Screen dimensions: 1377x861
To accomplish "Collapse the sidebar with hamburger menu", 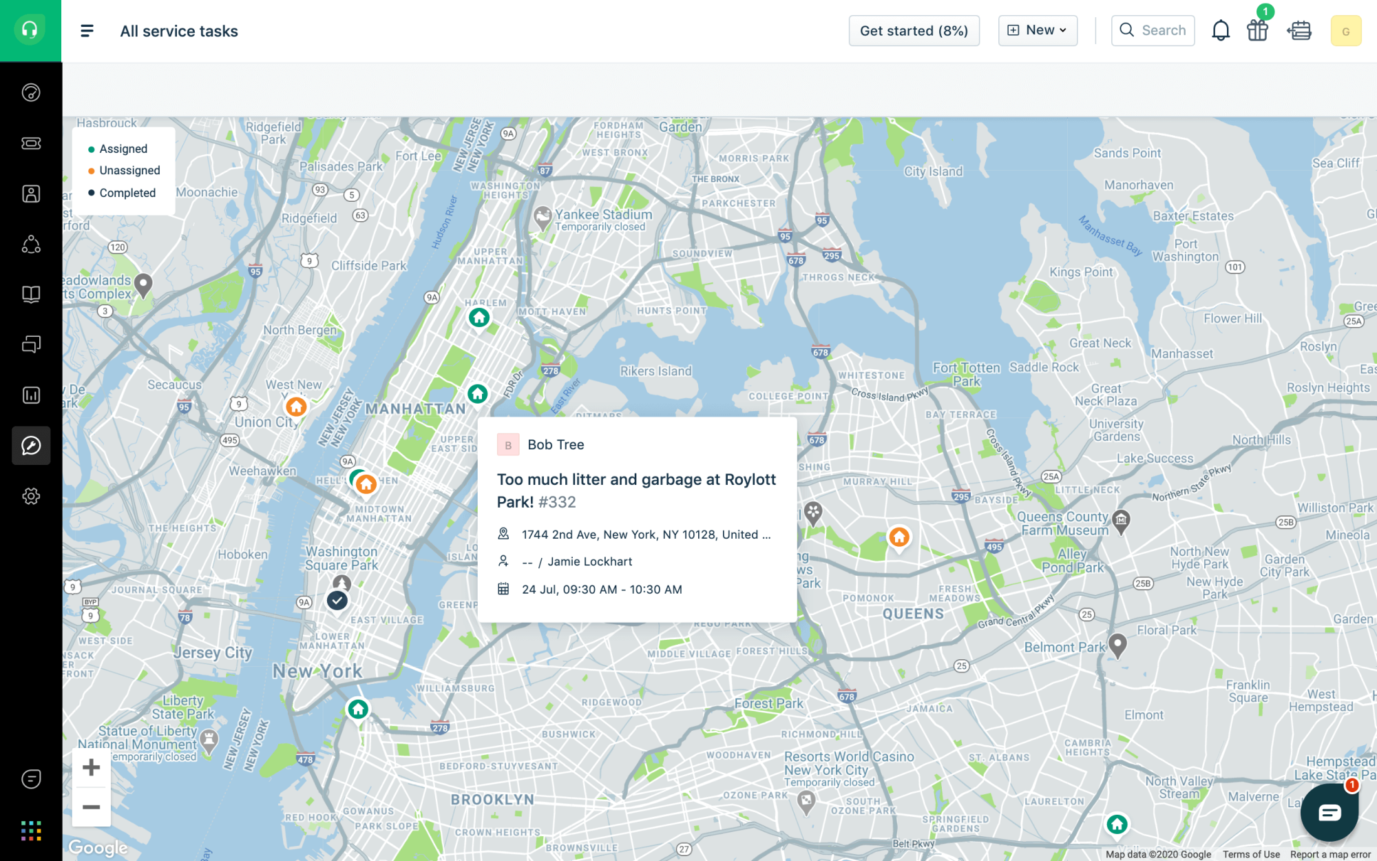I will pyautogui.click(x=86, y=30).
